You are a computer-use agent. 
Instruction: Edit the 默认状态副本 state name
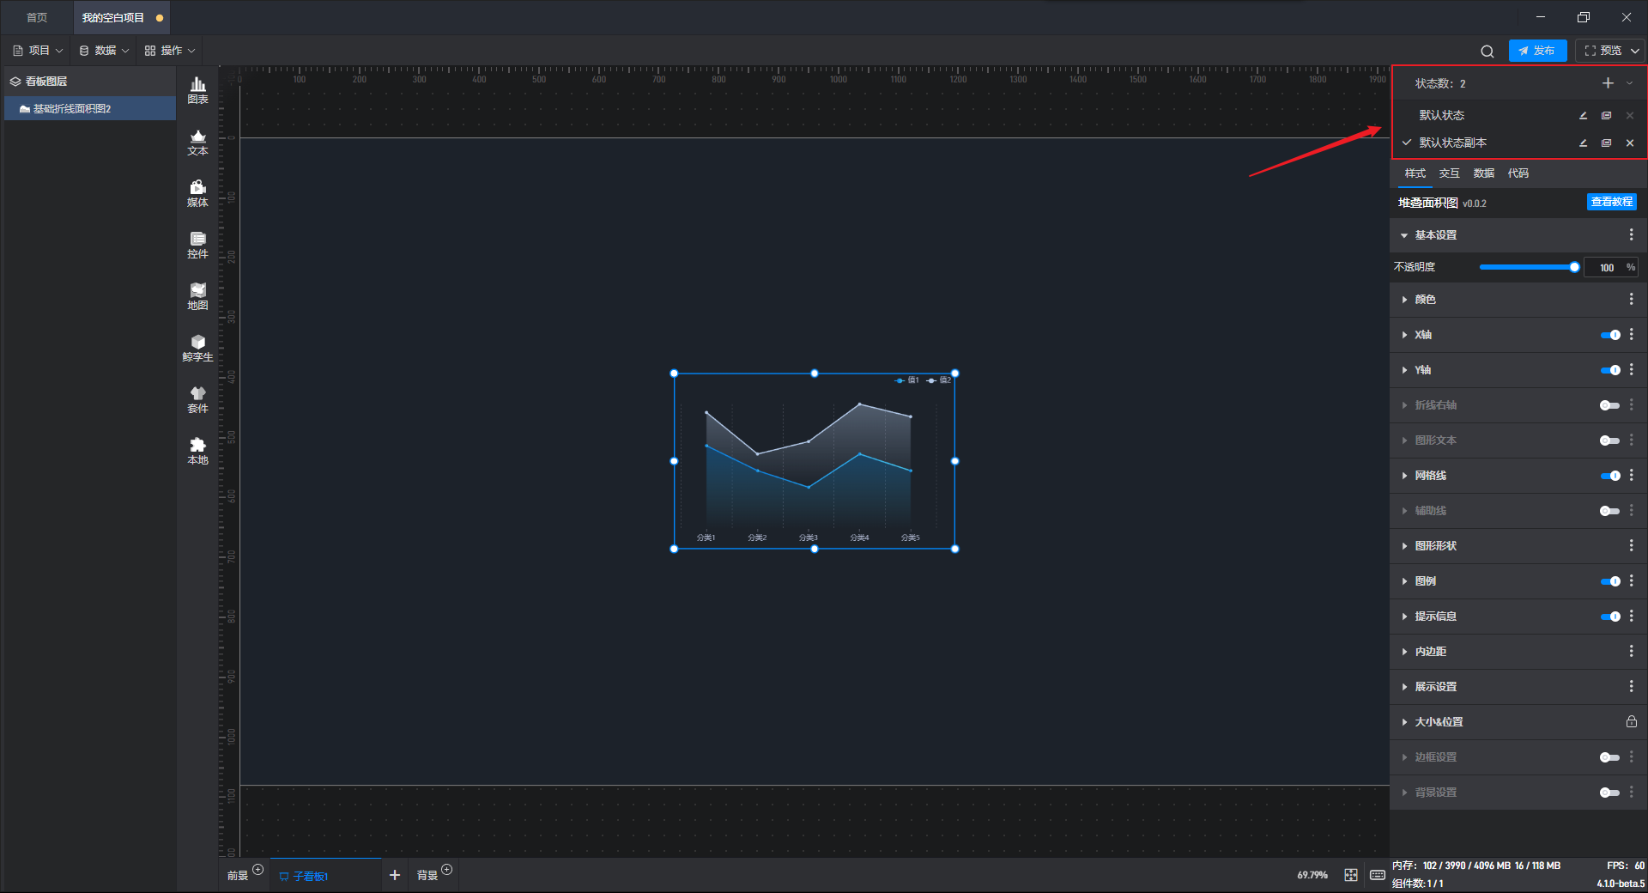click(x=1583, y=143)
